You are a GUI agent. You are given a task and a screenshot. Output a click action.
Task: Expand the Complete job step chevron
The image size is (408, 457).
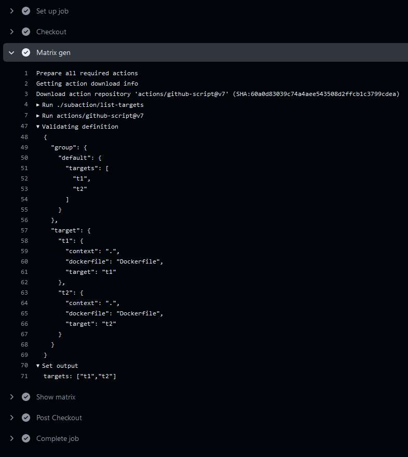[x=12, y=438]
